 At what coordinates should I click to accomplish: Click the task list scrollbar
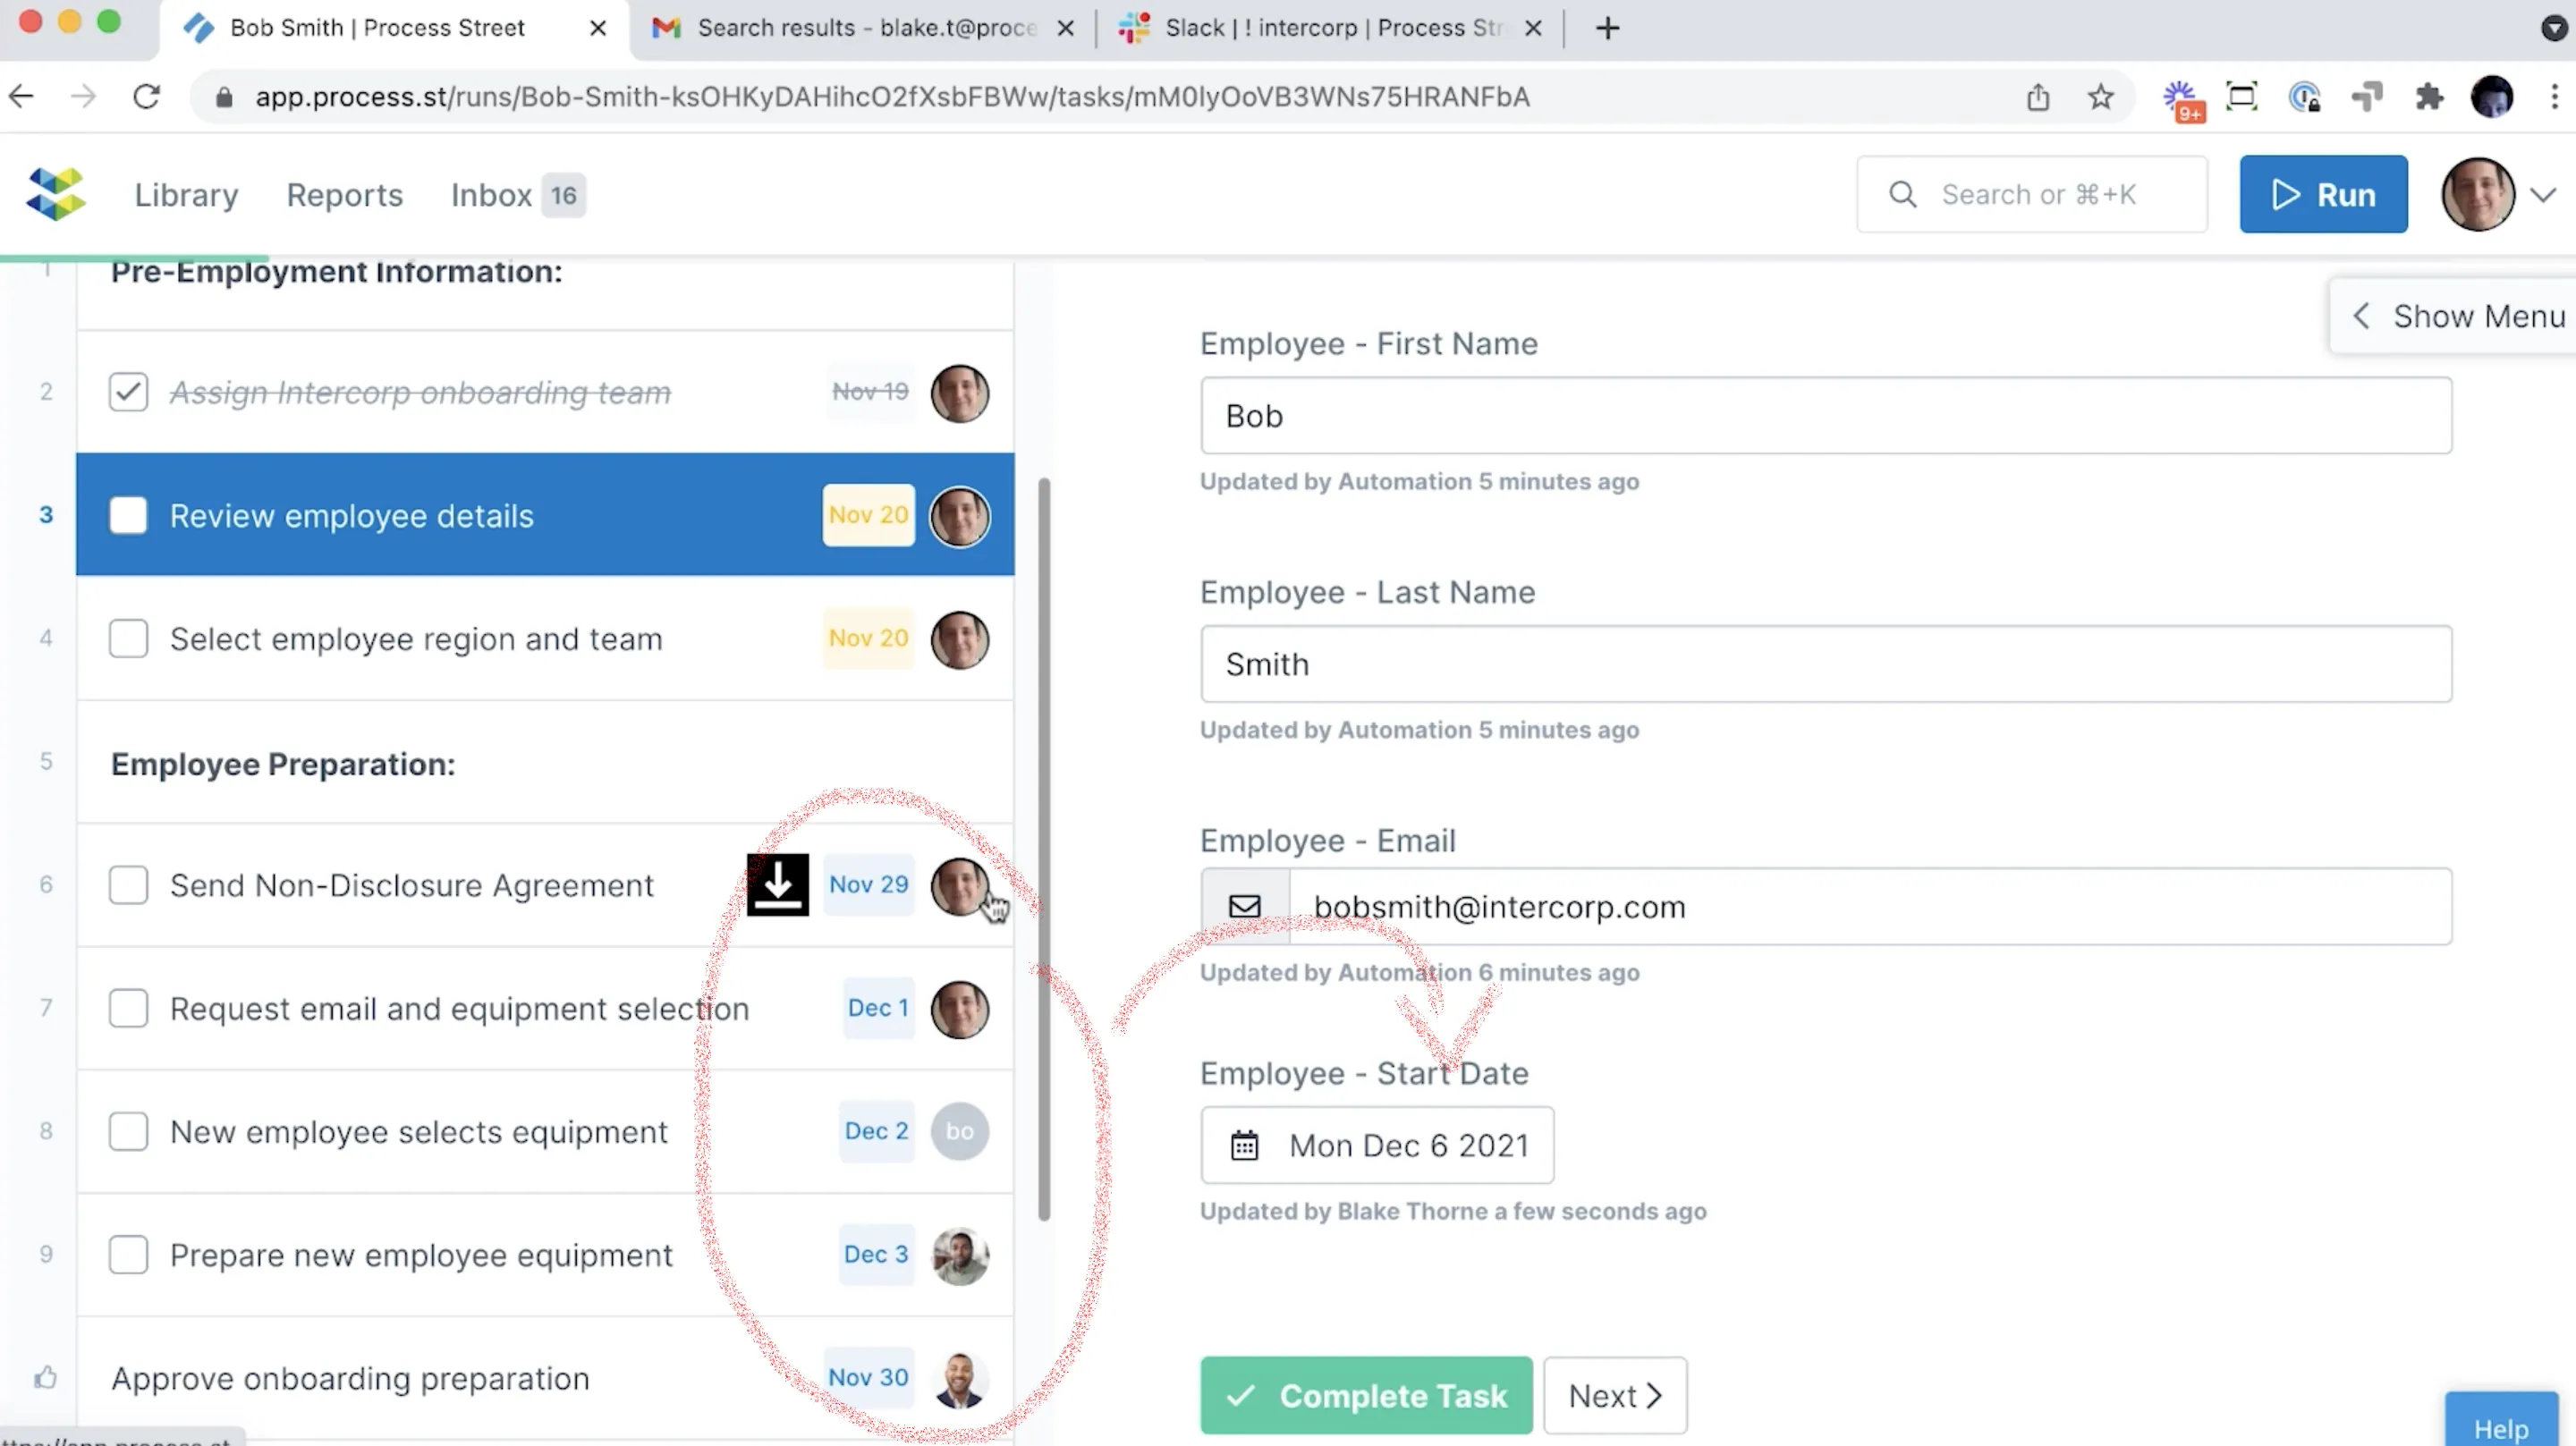pos(1044,850)
